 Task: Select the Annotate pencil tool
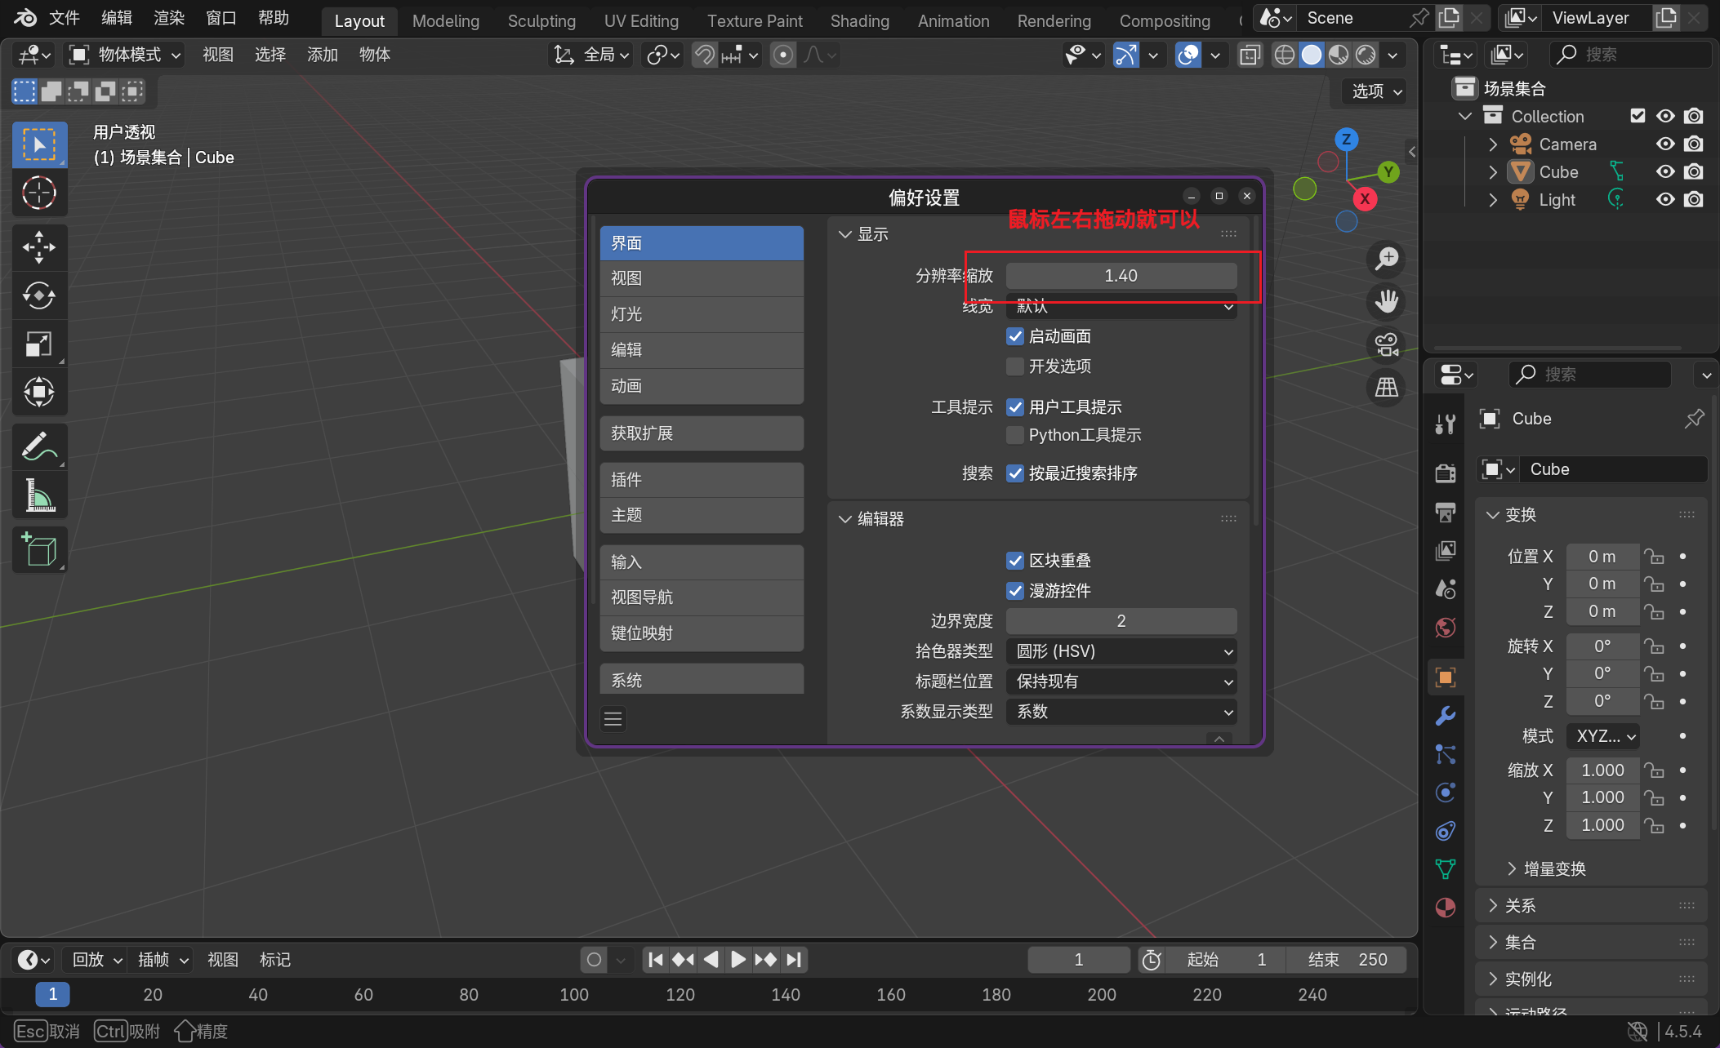point(38,446)
